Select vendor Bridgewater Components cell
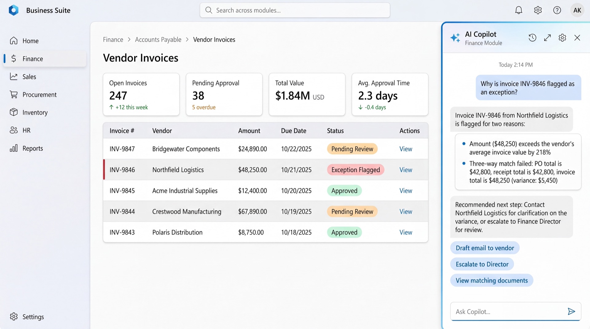Viewport: 590px width, 329px height. pyautogui.click(x=186, y=149)
